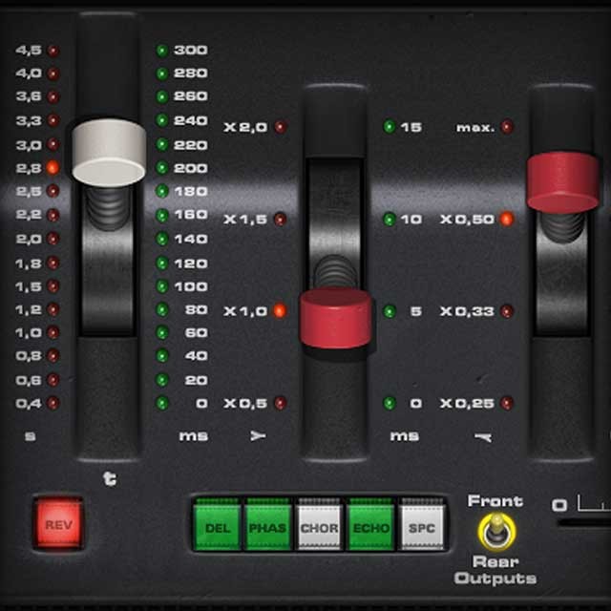Image resolution: width=611 pixels, height=611 pixels.
Task: Enable the SPC mode button
Action: point(421,527)
